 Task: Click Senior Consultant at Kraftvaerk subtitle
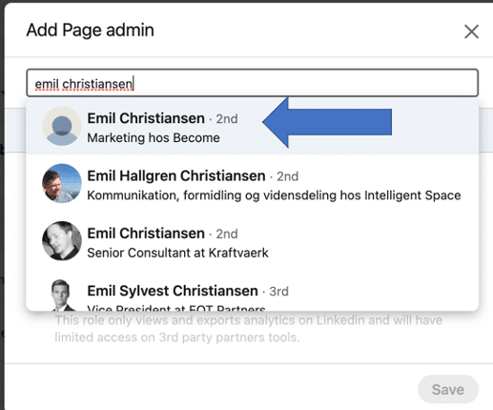click(x=177, y=253)
